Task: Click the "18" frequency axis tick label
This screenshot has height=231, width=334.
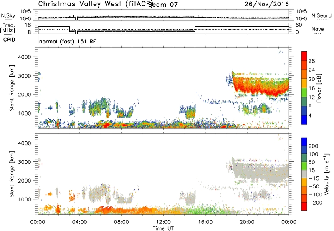Action: (x=28, y=25)
